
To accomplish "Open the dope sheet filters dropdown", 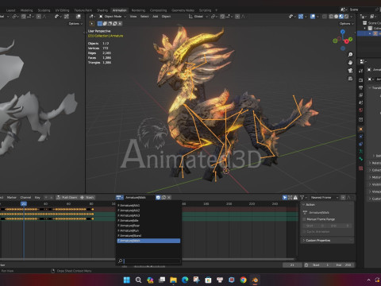I will pyautogui.click(x=303, y=198).
